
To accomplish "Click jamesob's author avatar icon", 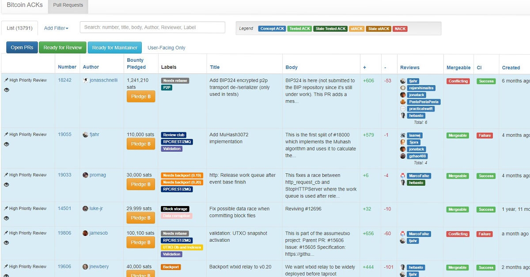I will click(x=85, y=233).
